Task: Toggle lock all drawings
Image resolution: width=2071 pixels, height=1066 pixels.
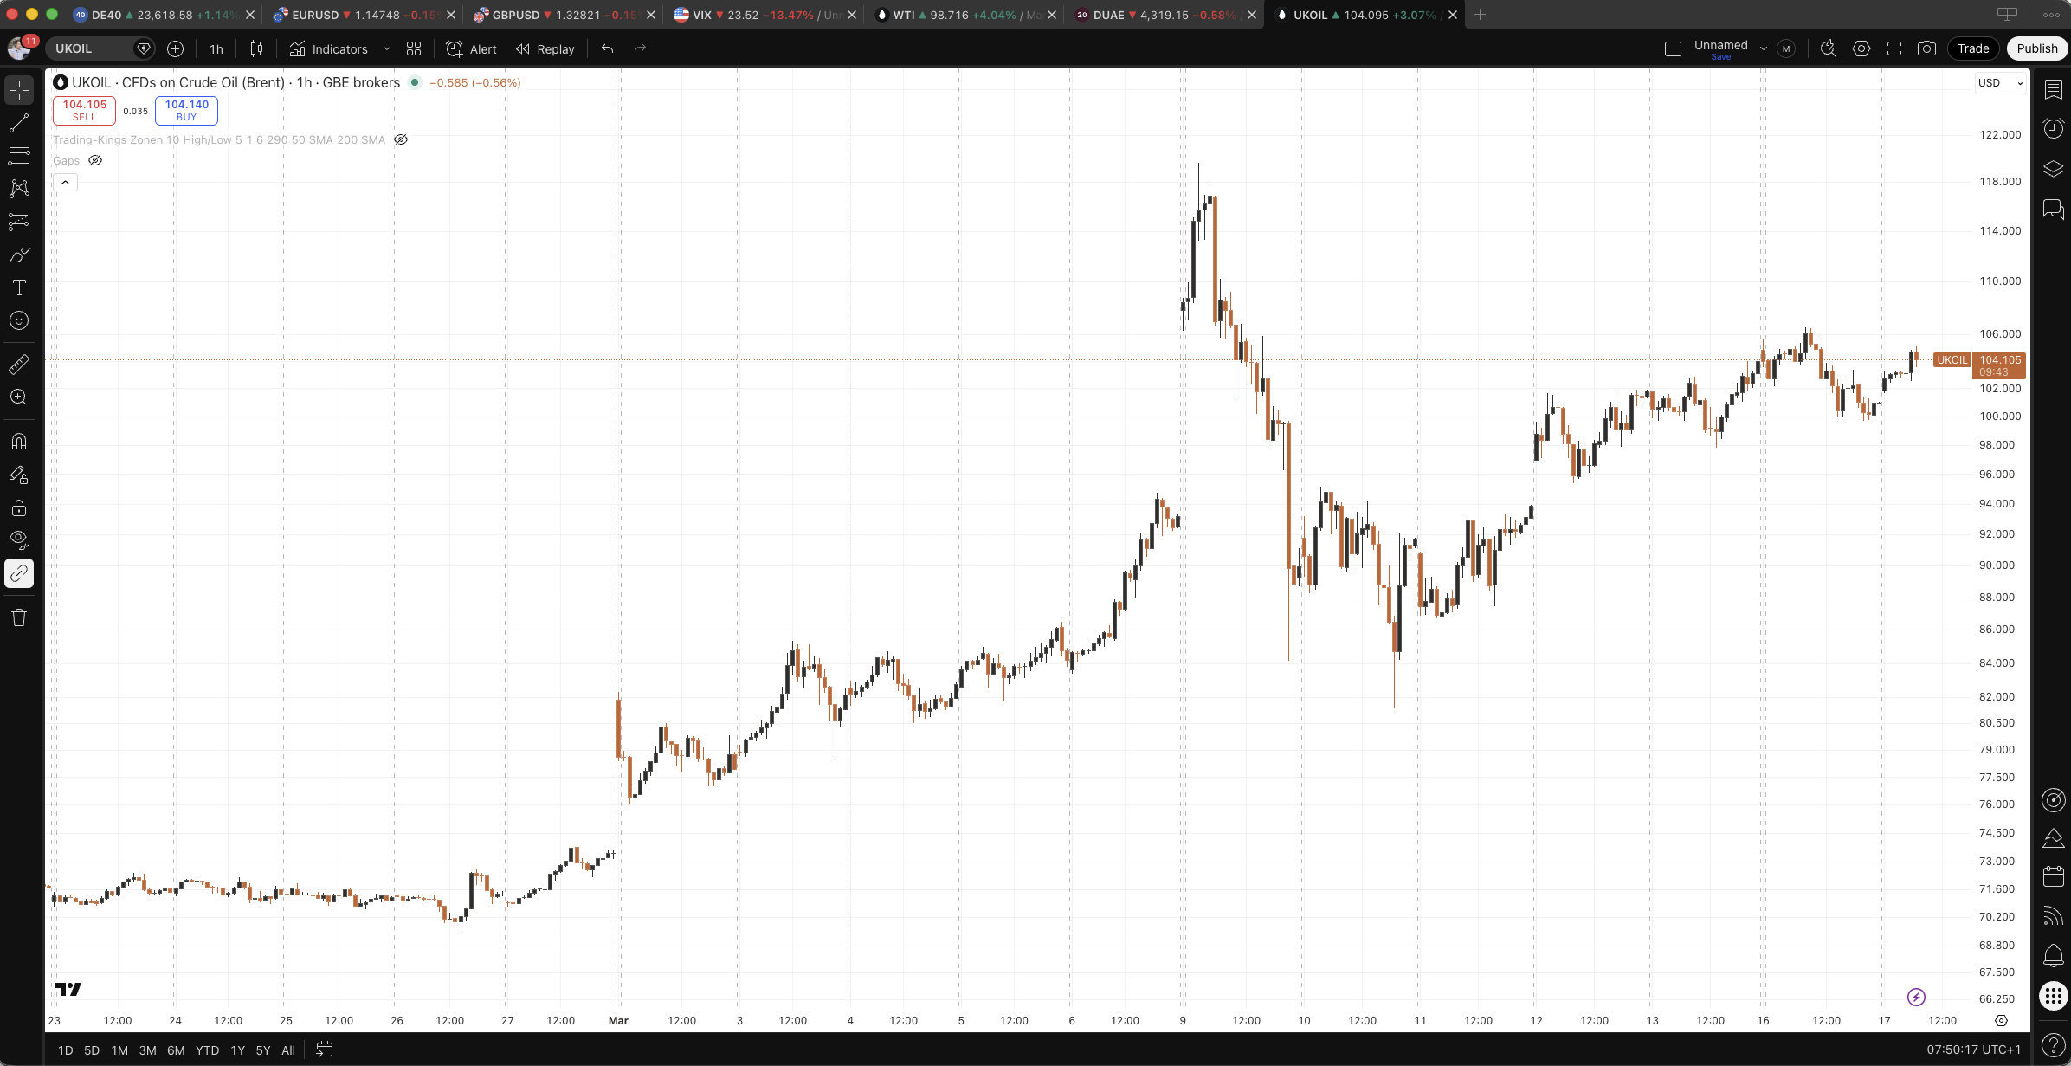Action: (x=18, y=508)
